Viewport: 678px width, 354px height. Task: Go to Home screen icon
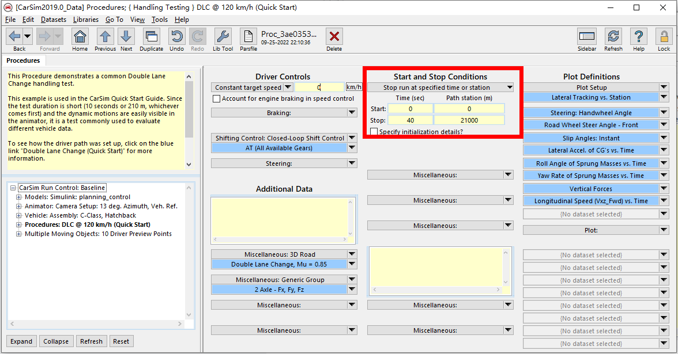coord(80,36)
